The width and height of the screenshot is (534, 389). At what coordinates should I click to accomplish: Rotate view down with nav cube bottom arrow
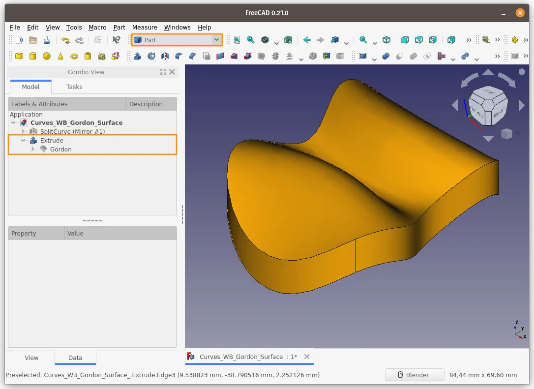[x=488, y=138]
